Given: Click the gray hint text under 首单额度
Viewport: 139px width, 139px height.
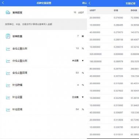Looking at the screenshot, I should point(29,24).
